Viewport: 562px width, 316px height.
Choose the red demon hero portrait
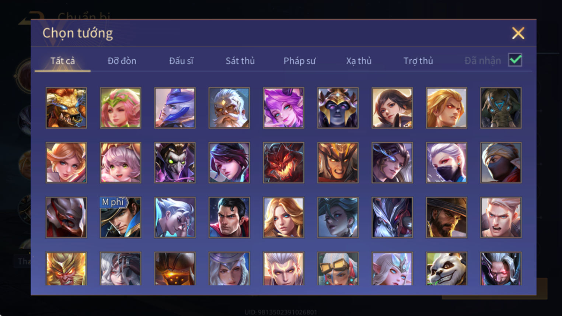pos(283,162)
